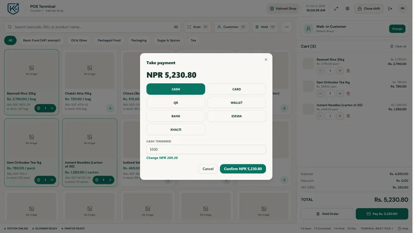Click the Close shift button
This screenshot has height=233, width=414.
pyautogui.click(x=369, y=9)
